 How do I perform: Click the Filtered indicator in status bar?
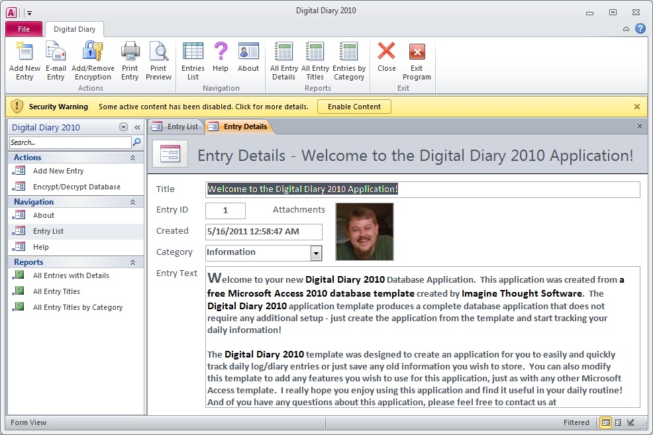pos(576,422)
